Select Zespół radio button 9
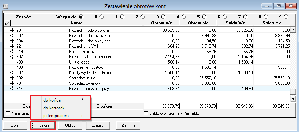Image resolution: width=299 pixels, height=132 pixels. coord(286,17)
